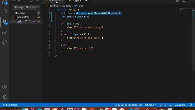Collapse the Changes group

[13, 13]
